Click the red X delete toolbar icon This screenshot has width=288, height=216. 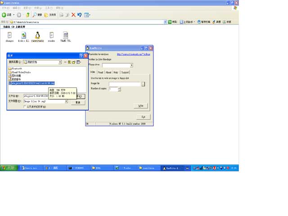point(73,15)
